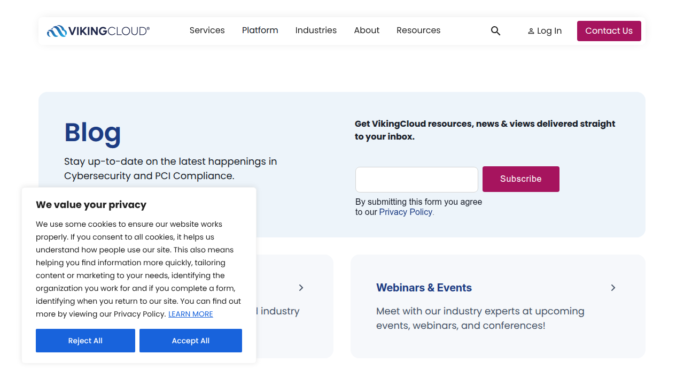Open the search magnifier icon

(495, 31)
